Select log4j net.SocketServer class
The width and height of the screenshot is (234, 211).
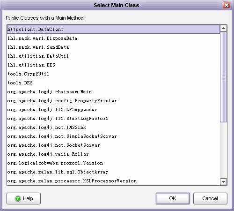tap(113, 145)
